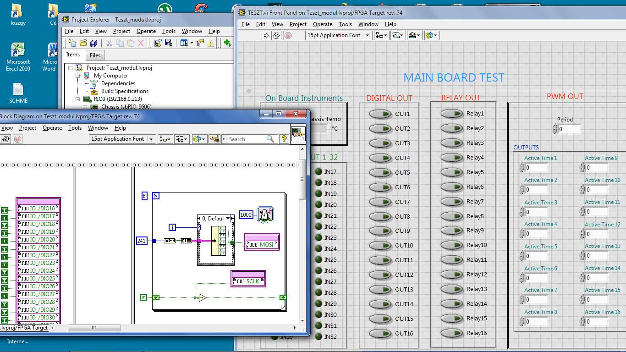
Task: Click Period stepper arrows in PWM OUT
Action: click(555, 130)
